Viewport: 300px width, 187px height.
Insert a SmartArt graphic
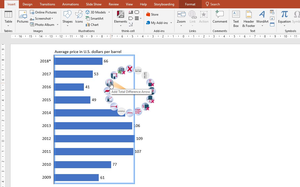tap(94, 19)
